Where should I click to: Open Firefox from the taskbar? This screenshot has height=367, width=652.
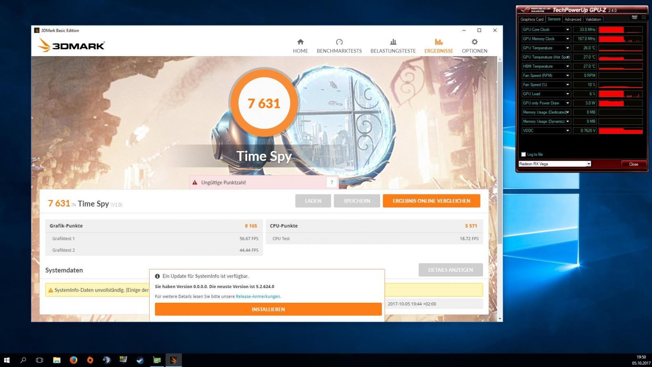pos(73,360)
